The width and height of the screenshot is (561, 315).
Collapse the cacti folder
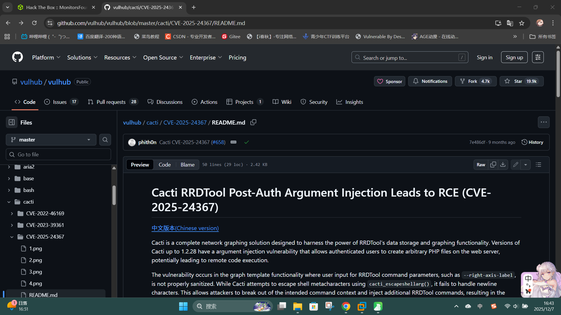[9, 202]
